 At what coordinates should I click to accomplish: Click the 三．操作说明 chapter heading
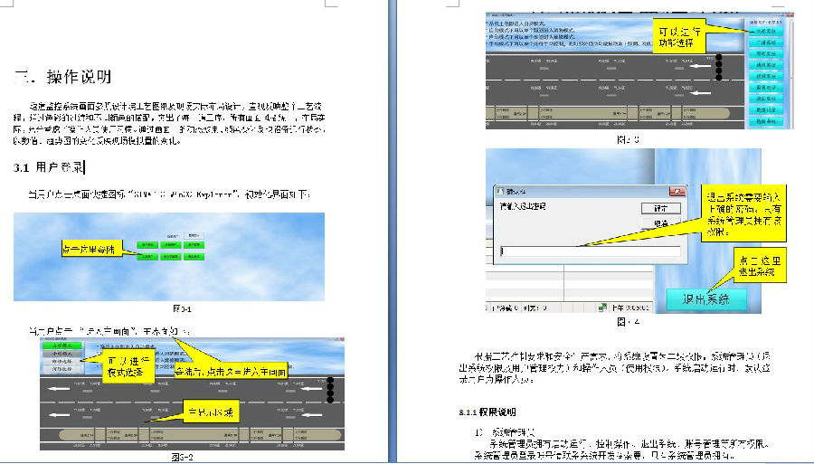coord(67,76)
